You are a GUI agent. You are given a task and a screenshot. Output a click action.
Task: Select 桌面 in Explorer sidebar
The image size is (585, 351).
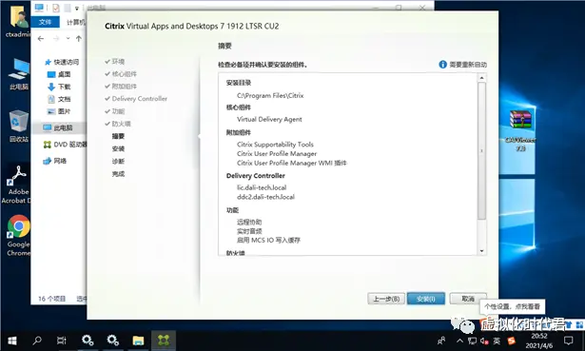pos(59,74)
